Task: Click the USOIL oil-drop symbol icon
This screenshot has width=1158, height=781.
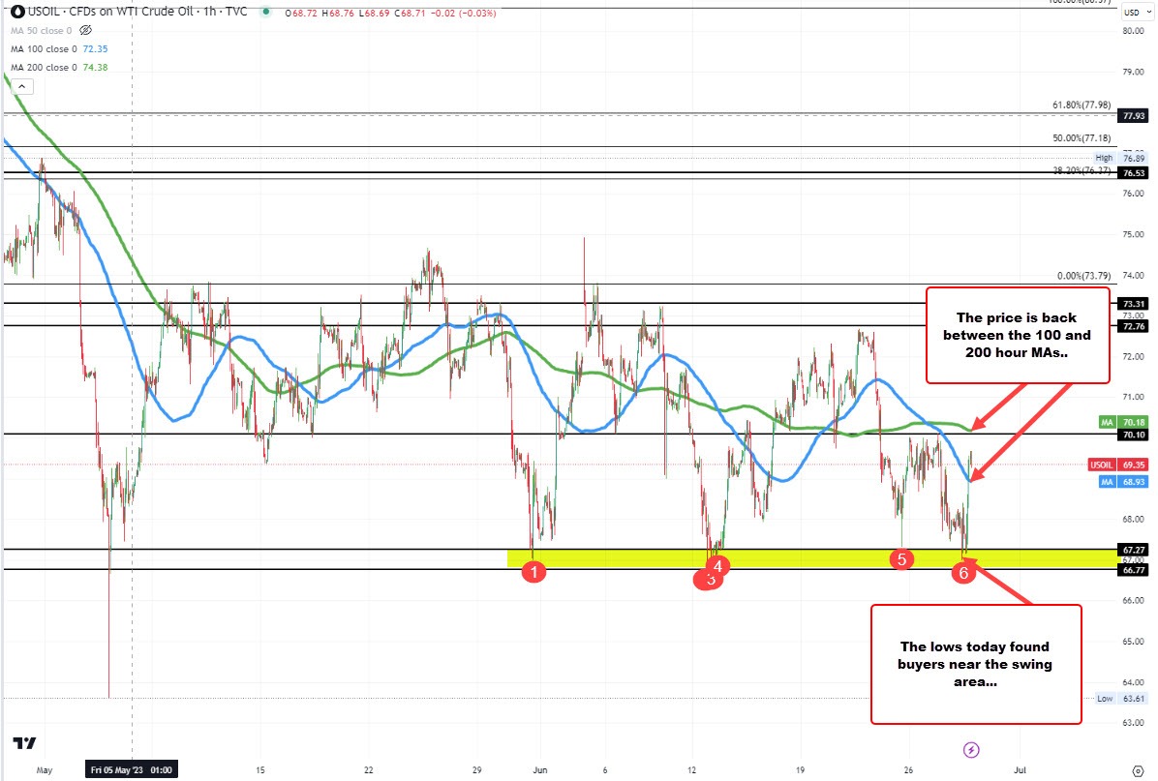Action: coord(17,12)
